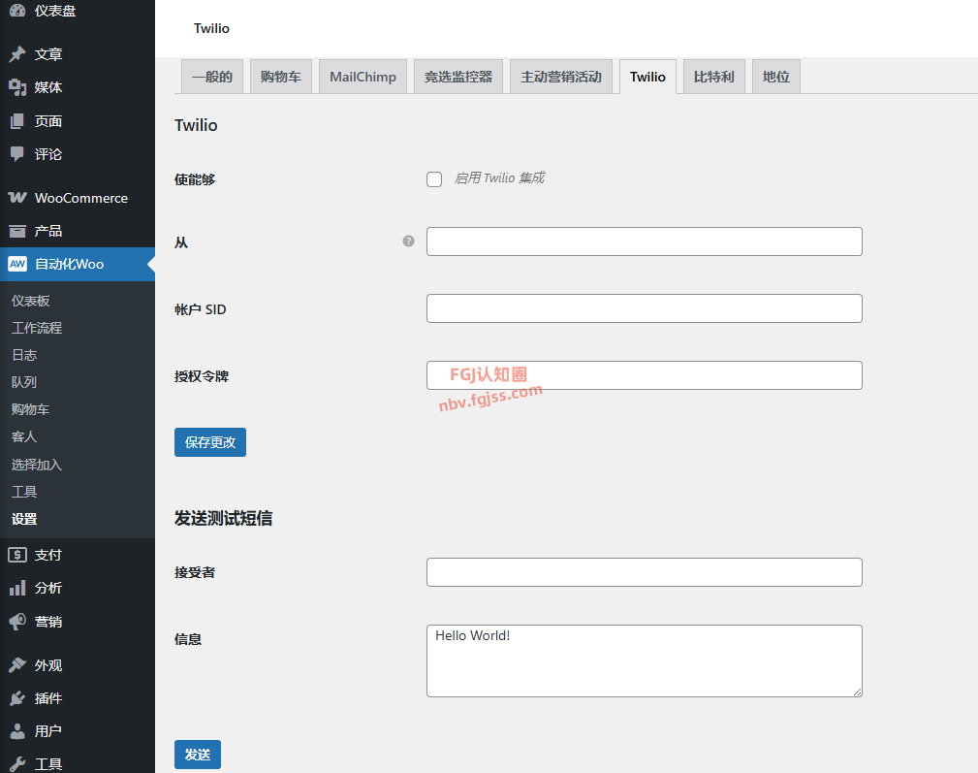Open the 页面 menu label
The height and width of the screenshot is (773, 978).
pyautogui.click(x=48, y=121)
